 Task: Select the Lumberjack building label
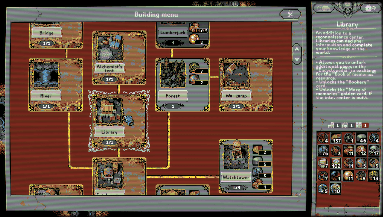(x=173, y=32)
